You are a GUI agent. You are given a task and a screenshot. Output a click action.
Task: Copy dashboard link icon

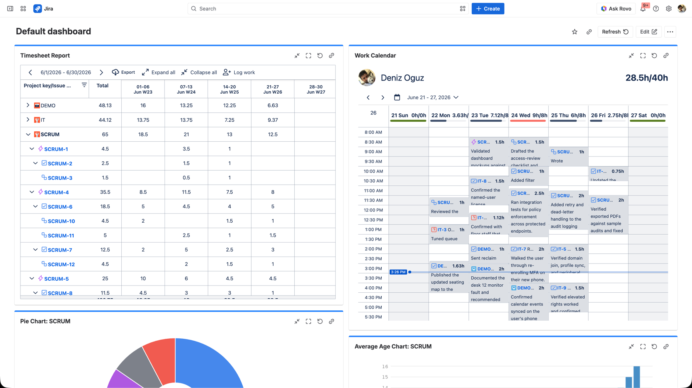[589, 32]
